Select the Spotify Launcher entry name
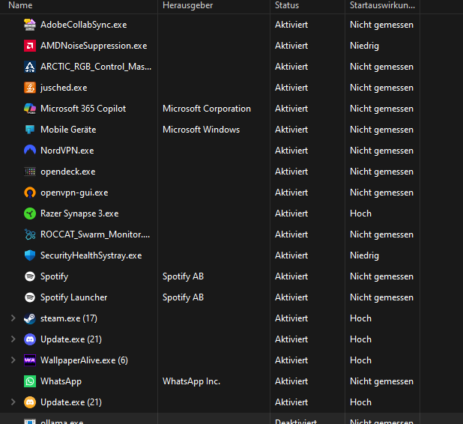The image size is (463, 424). pyautogui.click(x=74, y=297)
